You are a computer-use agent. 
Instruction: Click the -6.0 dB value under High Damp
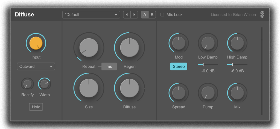click(x=237, y=71)
